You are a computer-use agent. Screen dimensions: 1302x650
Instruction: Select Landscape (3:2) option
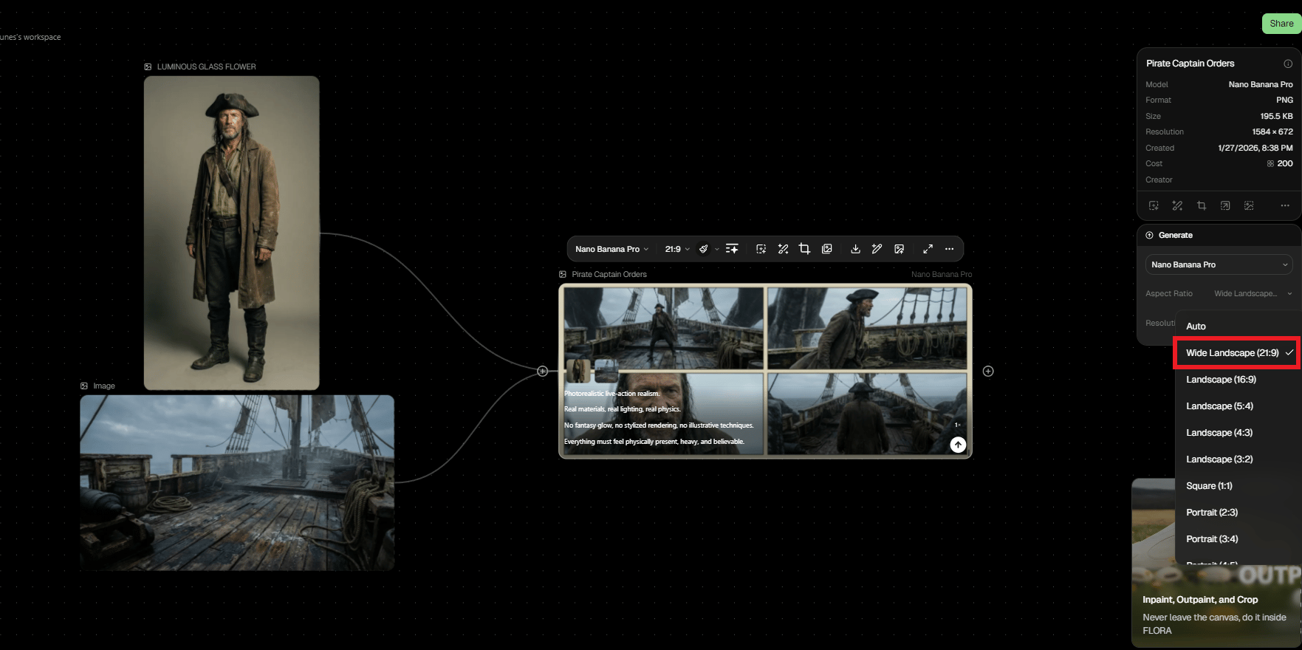[x=1238, y=459]
